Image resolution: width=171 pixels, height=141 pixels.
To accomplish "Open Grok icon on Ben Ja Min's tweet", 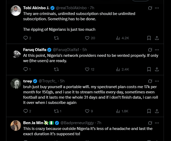I will coord(150,123).
